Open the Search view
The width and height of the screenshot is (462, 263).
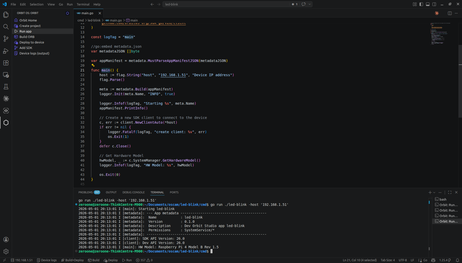[x=6, y=27]
